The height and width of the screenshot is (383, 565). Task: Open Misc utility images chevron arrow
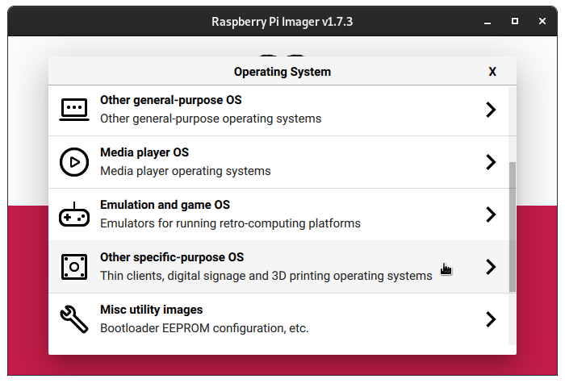[x=491, y=319]
